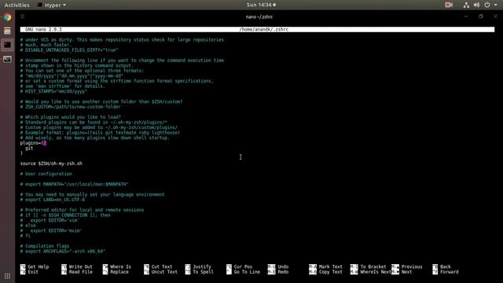Click the Go To Line shortcut label
The image size is (503, 283).
(247, 272)
